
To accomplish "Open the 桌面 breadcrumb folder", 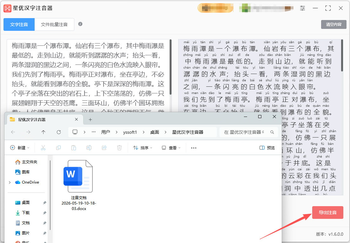I will (154, 132).
